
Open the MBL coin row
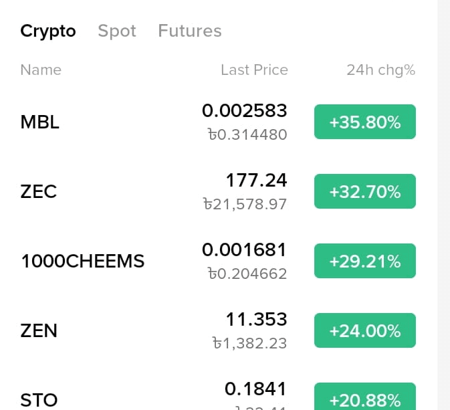coord(40,122)
